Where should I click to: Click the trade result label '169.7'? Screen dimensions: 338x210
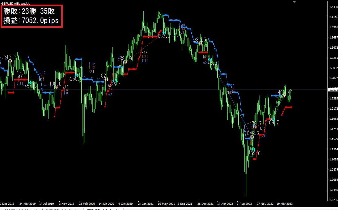point(273,123)
